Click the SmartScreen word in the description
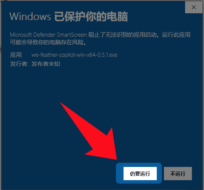 click(x=72, y=35)
